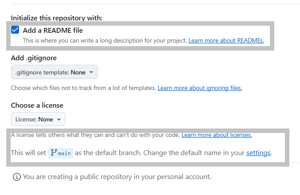Click the caret arrow on License button

click(58, 120)
